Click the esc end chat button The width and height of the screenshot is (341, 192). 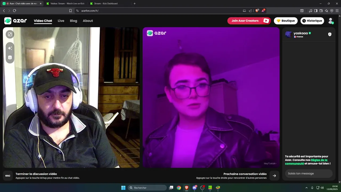tap(8, 176)
